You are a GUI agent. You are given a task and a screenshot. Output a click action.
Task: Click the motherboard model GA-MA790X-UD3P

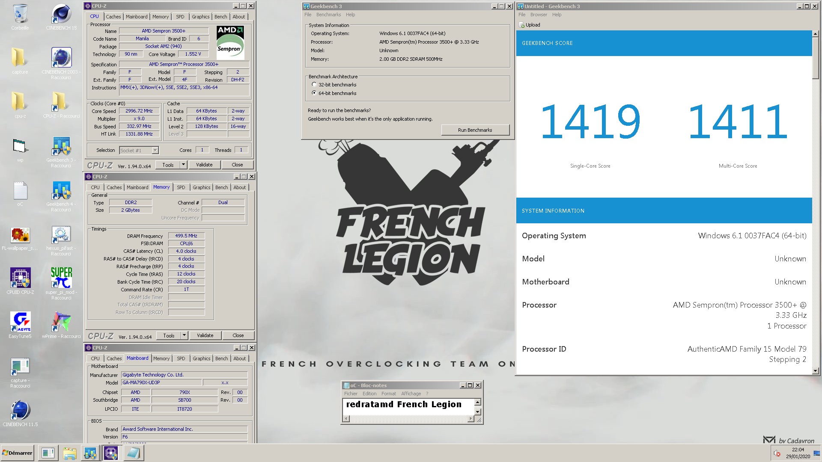click(x=161, y=382)
